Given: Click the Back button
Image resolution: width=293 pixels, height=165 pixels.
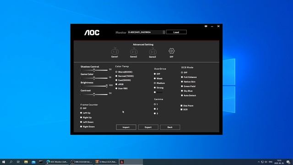Looking at the screenshot, I should 170,127.
